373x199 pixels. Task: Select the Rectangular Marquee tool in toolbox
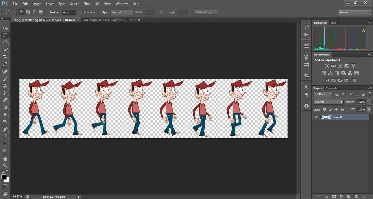point(5,35)
